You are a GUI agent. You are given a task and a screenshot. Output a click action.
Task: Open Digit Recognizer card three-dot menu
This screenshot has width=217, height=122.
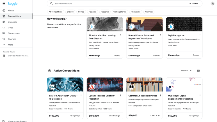pos(200,35)
